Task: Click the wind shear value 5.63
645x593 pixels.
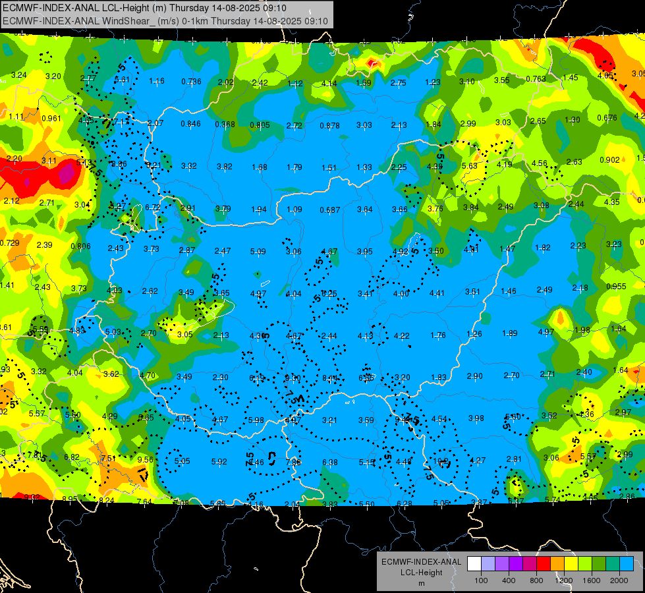Action: (469, 166)
